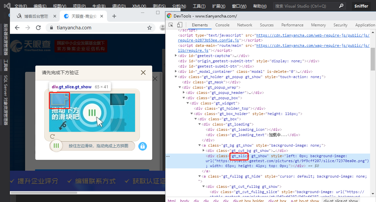Viewport: 376px width, 202px height.
Task: Select the gt_slice gt_show element row
Action: point(268,161)
